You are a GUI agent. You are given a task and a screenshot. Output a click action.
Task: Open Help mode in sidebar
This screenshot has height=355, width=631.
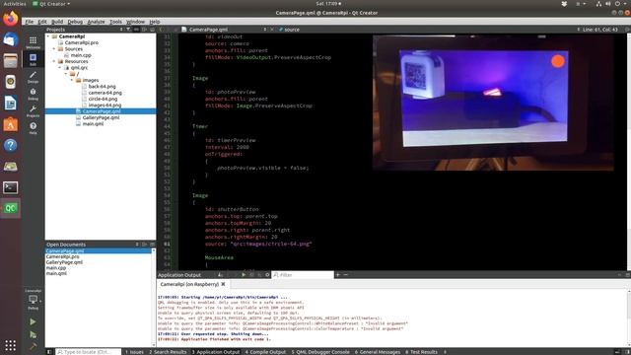tap(33, 127)
